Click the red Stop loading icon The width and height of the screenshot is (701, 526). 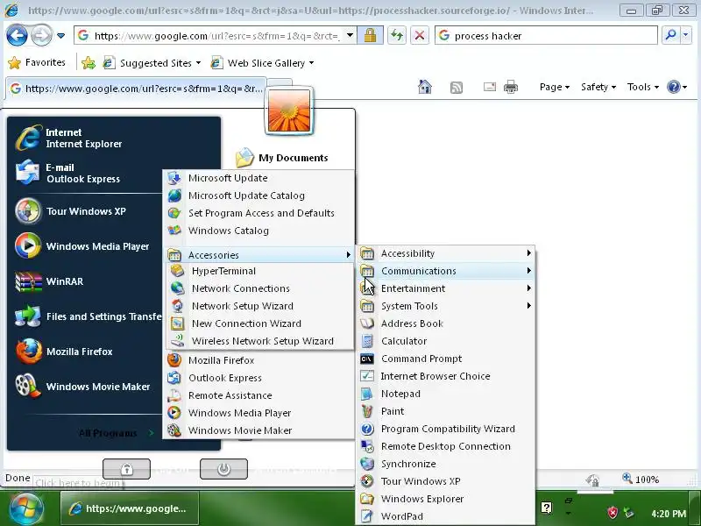[420, 35]
